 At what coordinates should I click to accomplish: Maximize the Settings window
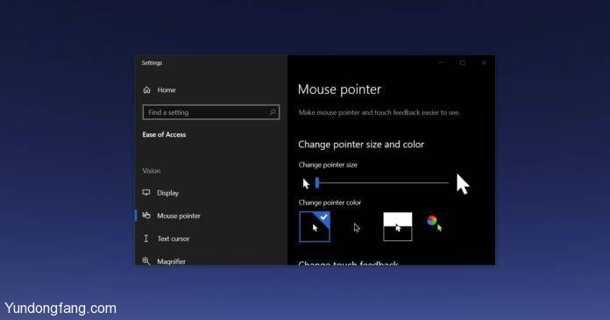pyautogui.click(x=463, y=62)
